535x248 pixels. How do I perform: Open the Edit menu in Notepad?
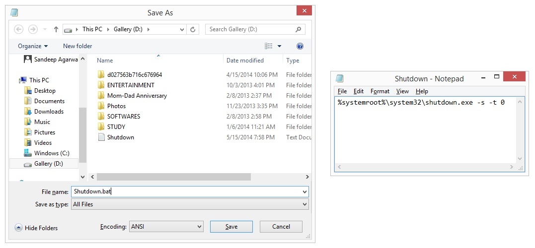(x=359, y=91)
